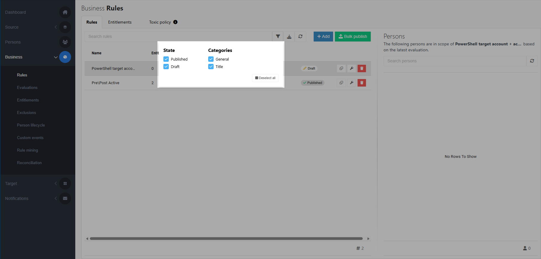The height and width of the screenshot is (259, 541).
Task: Open the rules filter funnel icon
Action: pos(278,36)
